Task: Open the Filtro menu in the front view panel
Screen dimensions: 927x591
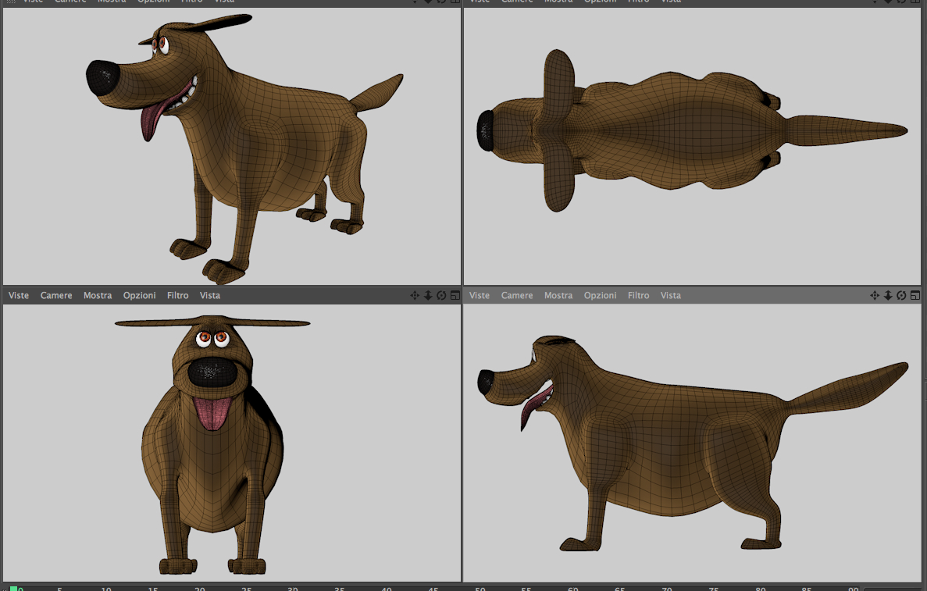Action: tap(177, 295)
